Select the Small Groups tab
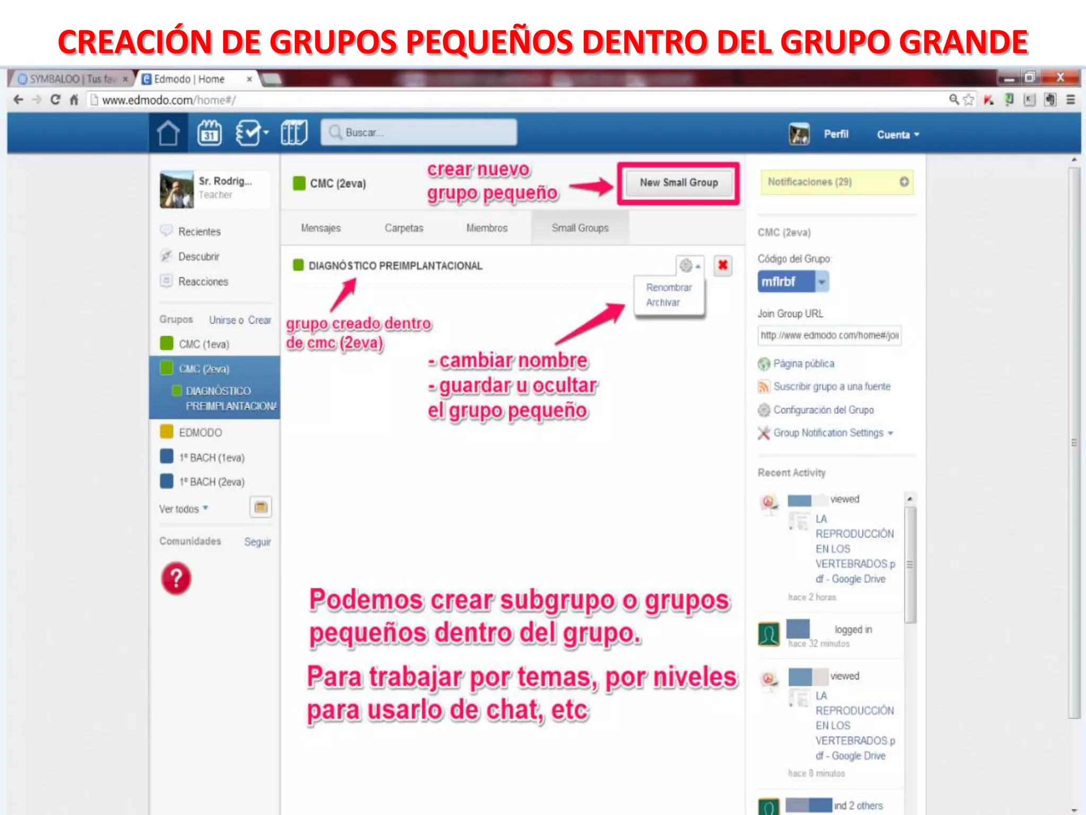The image size is (1086, 815). (580, 228)
